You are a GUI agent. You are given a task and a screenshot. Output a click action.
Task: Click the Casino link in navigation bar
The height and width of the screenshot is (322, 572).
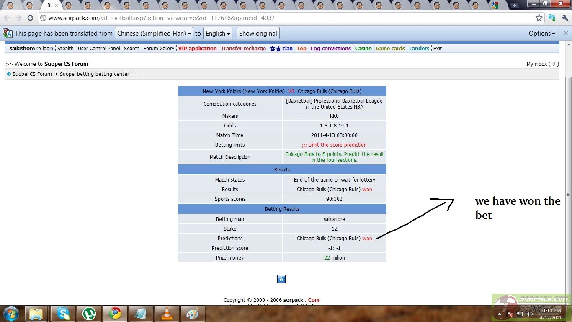coord(363,49)
